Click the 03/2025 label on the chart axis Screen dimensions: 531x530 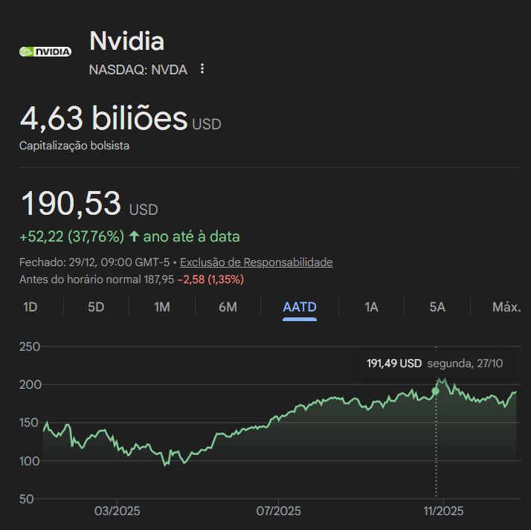[x=117, y=511]
